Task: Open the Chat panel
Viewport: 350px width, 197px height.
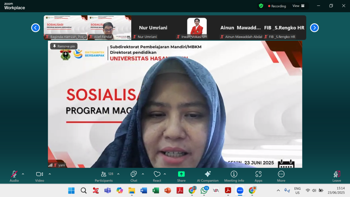Action: coord(134,176)
